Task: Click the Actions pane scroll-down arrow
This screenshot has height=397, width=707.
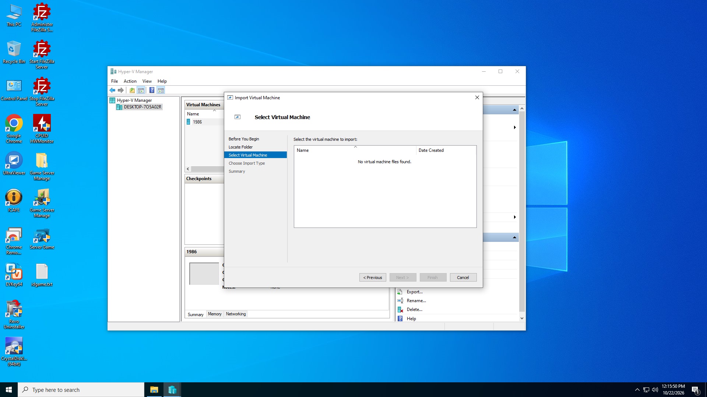Action: point(522,318)
